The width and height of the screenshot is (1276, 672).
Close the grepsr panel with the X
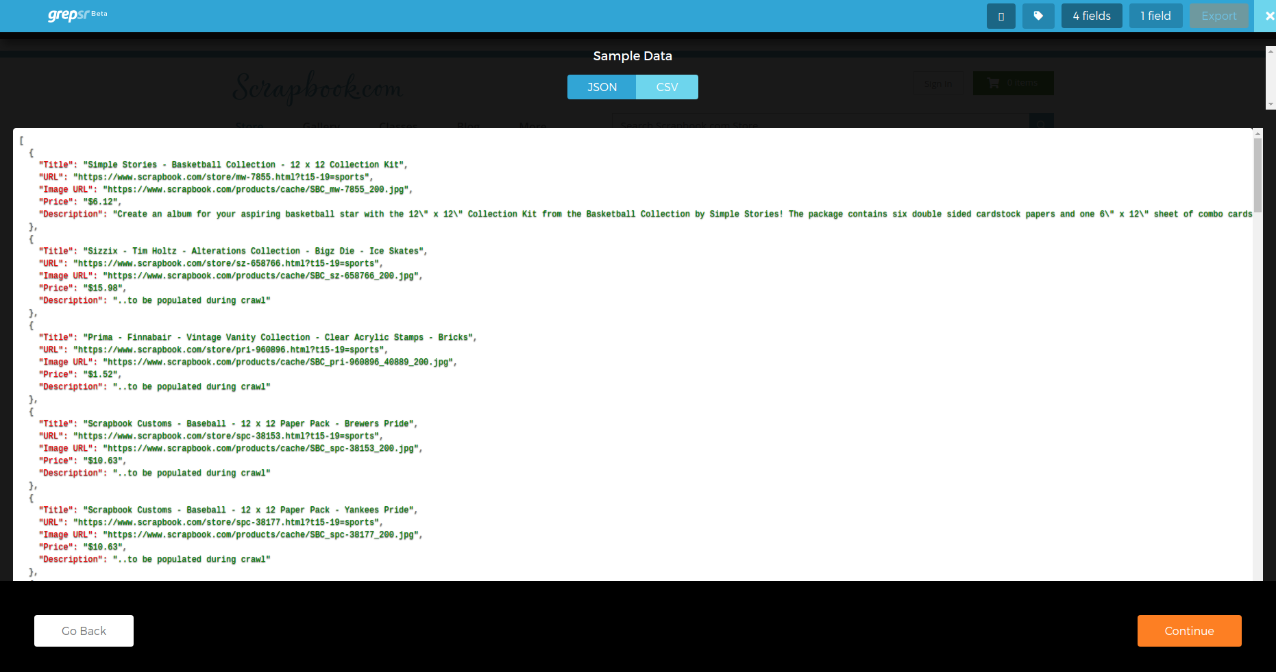click(x=1268, y=16)
